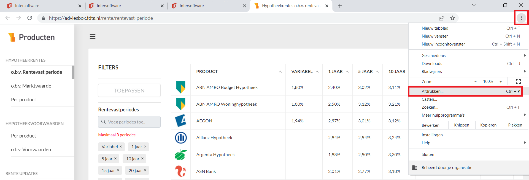Open a new tab with plus icon
The height and width of the screenshot is (180, 529).
[340, 6]
